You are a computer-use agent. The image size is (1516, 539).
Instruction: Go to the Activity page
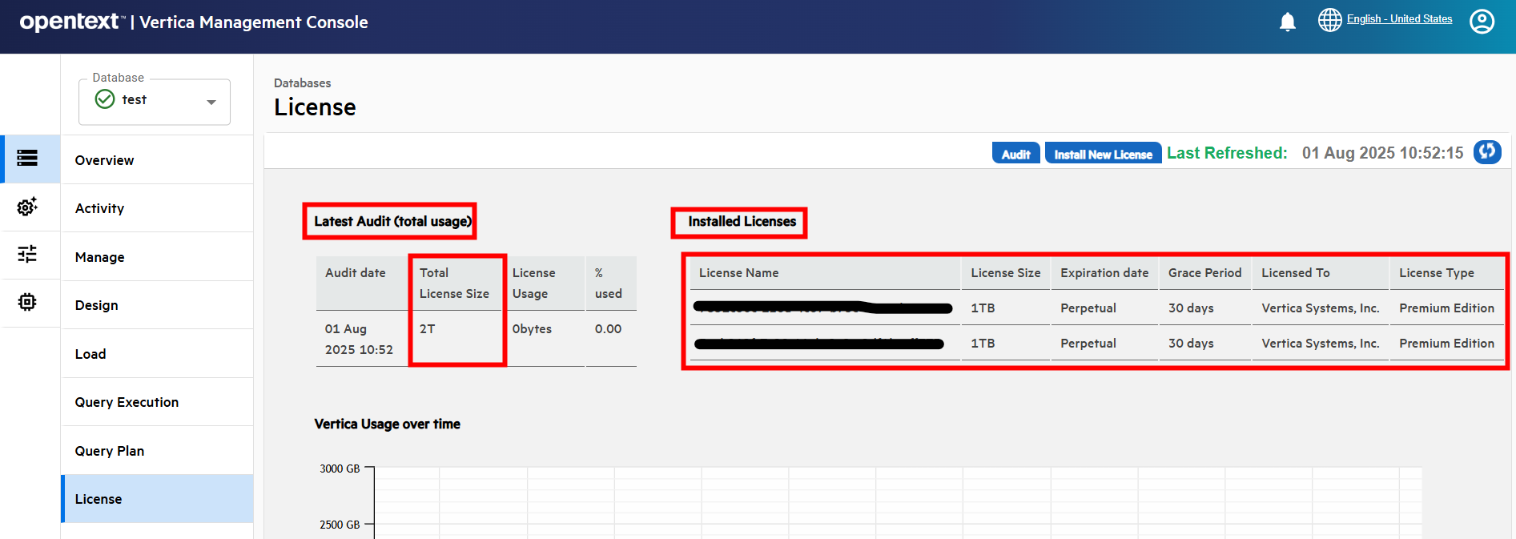point(99,208)
